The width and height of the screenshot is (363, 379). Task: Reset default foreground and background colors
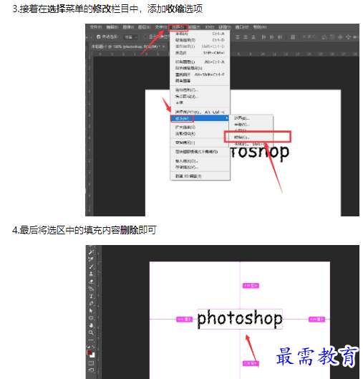88,347
